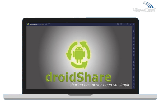Maximize the BlueStacks window
The height and width of the screenshot is (109, 159).
[127, 24]
